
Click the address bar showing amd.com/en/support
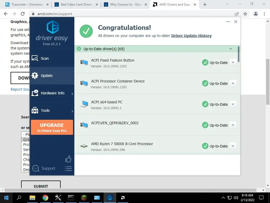coord(55,14)
